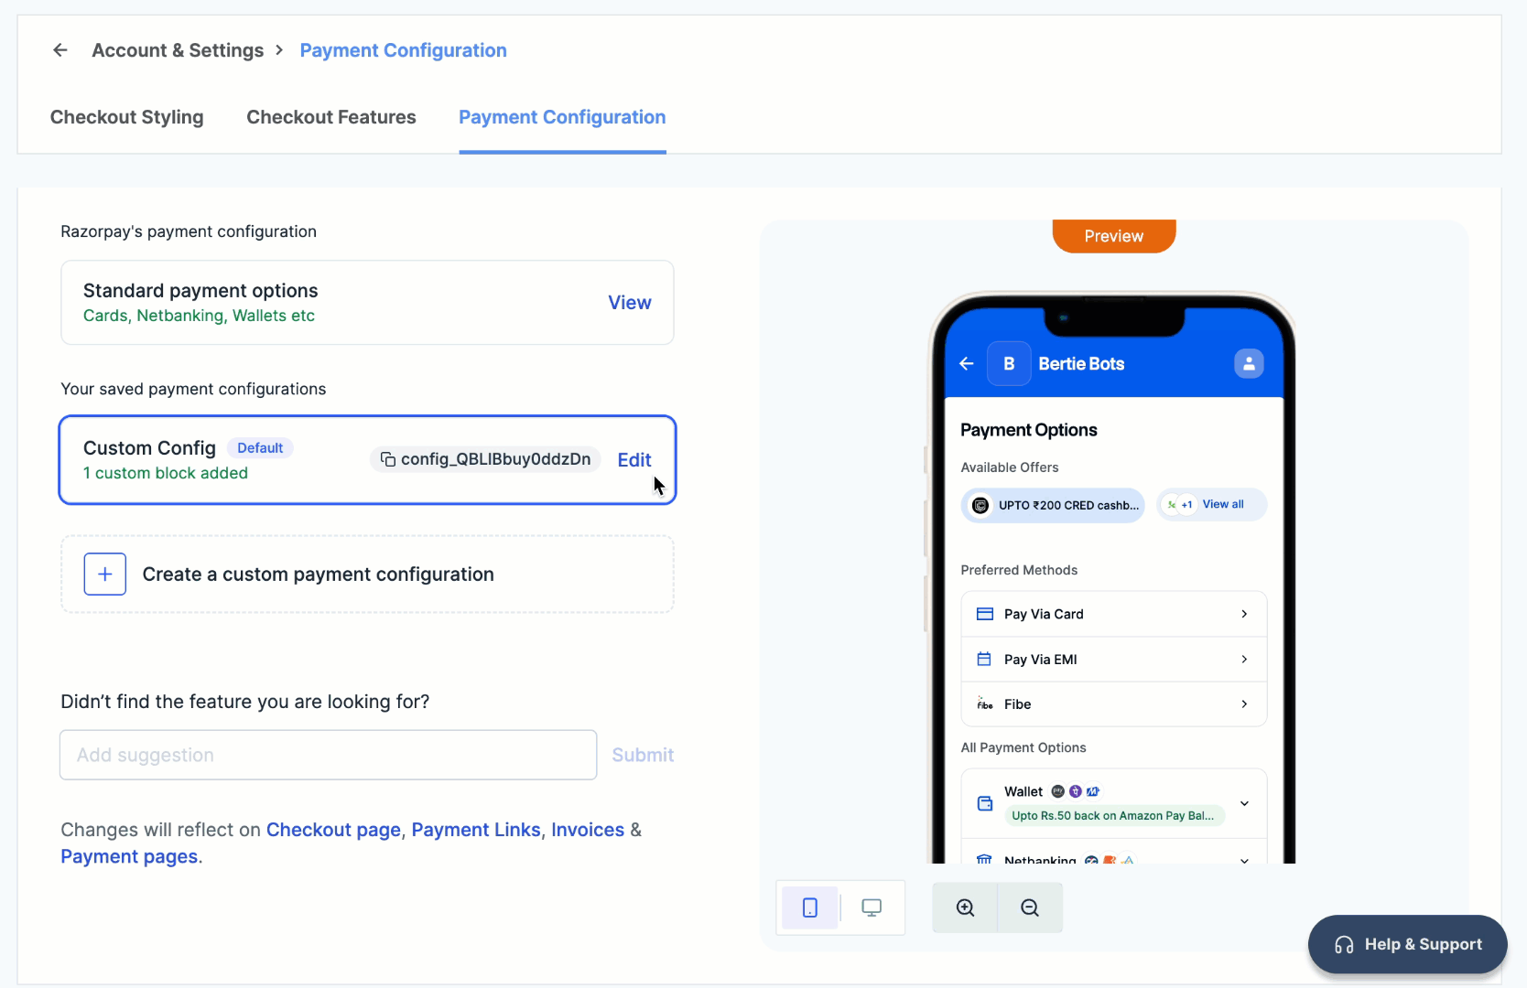The height and width of the screenshot is (988, 1527).
Task: Click the UPTO ₹200 CRED cashback offer
Action: point(1053,505)
